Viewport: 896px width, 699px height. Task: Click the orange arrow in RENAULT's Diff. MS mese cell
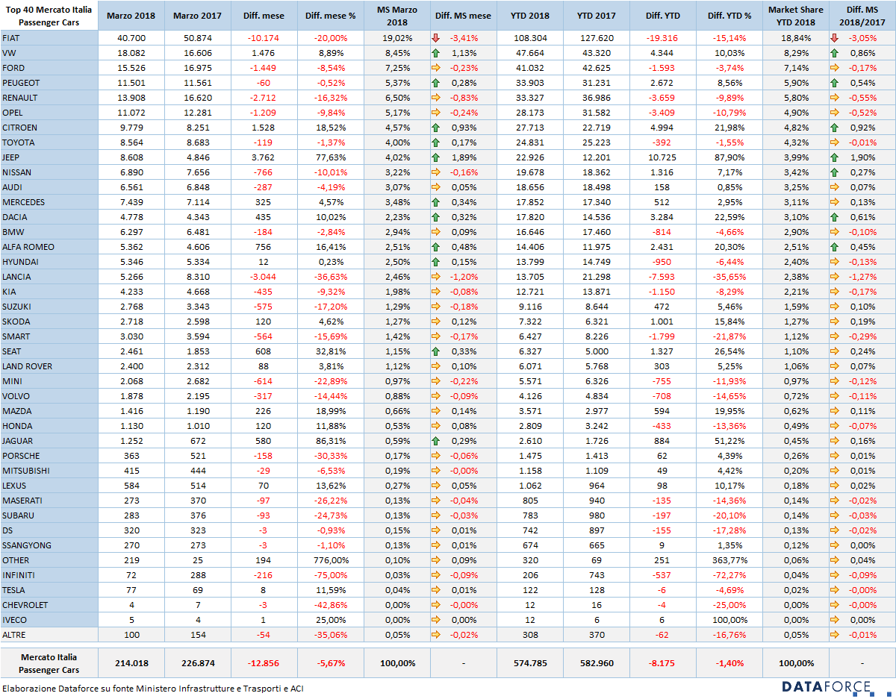click(436, 98)
